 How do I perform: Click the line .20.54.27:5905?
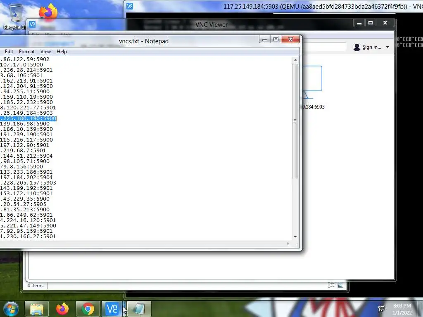point(23,204)
